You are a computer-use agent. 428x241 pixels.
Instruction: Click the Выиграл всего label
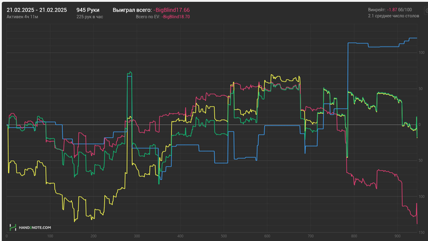(132, 10)
